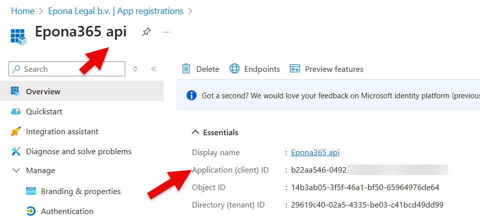Click the Preview features icon
The image size is (480, 218).
click(295, 69)
